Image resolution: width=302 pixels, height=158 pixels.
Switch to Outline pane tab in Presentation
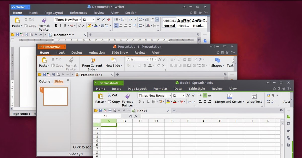coord(45,82)
